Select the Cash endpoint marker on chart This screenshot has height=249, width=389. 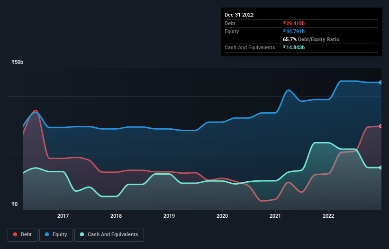click(x=381, y=168)
